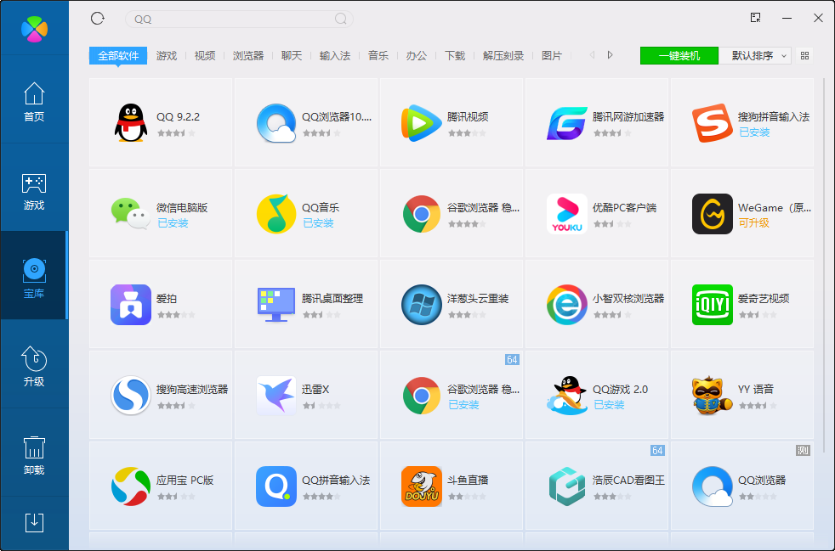The image size is (835, 551).
Task: Click the 爱奇艺视频 iQIYI icon
Action: tap(712, 305)
